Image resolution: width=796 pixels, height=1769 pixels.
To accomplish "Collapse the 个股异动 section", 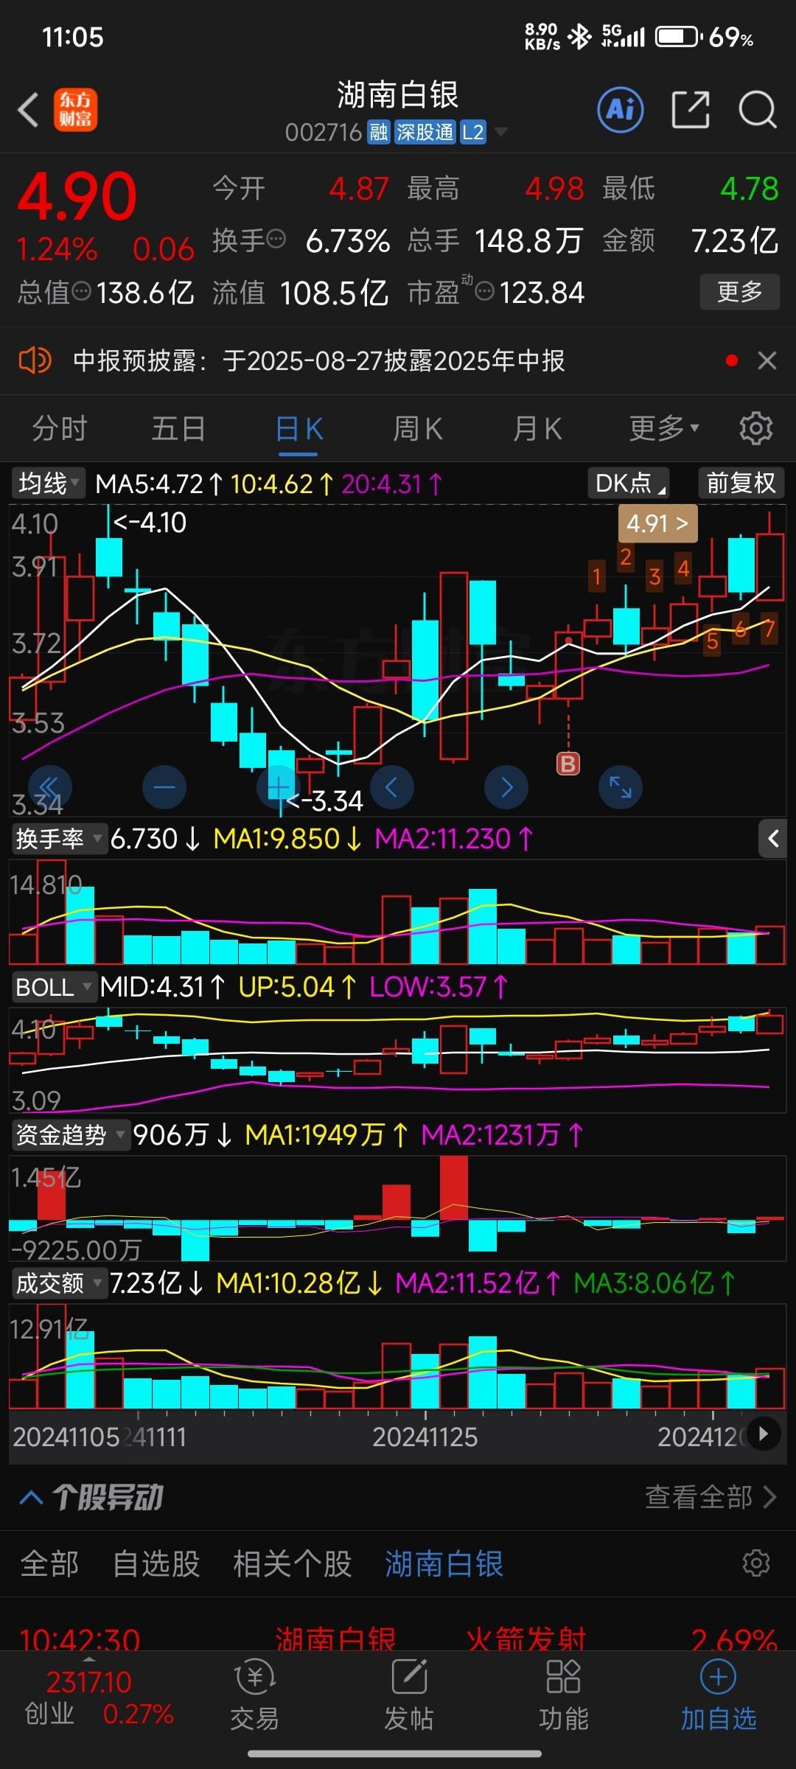I will click(x=31, y=1497).
